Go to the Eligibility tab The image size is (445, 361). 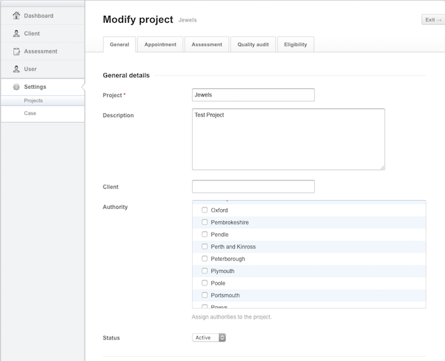pos(296,44)
